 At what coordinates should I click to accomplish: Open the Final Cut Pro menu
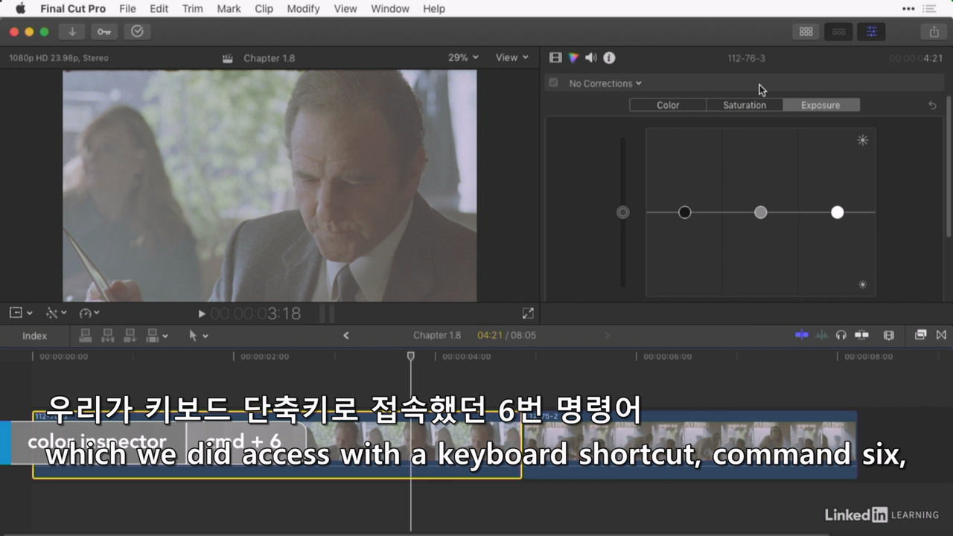click(x=73, y=9)
